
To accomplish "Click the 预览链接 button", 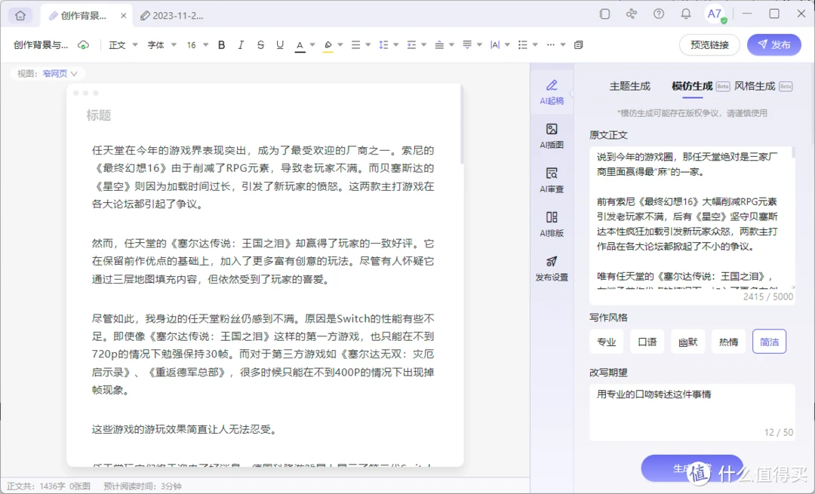I will tap(709, 45).
